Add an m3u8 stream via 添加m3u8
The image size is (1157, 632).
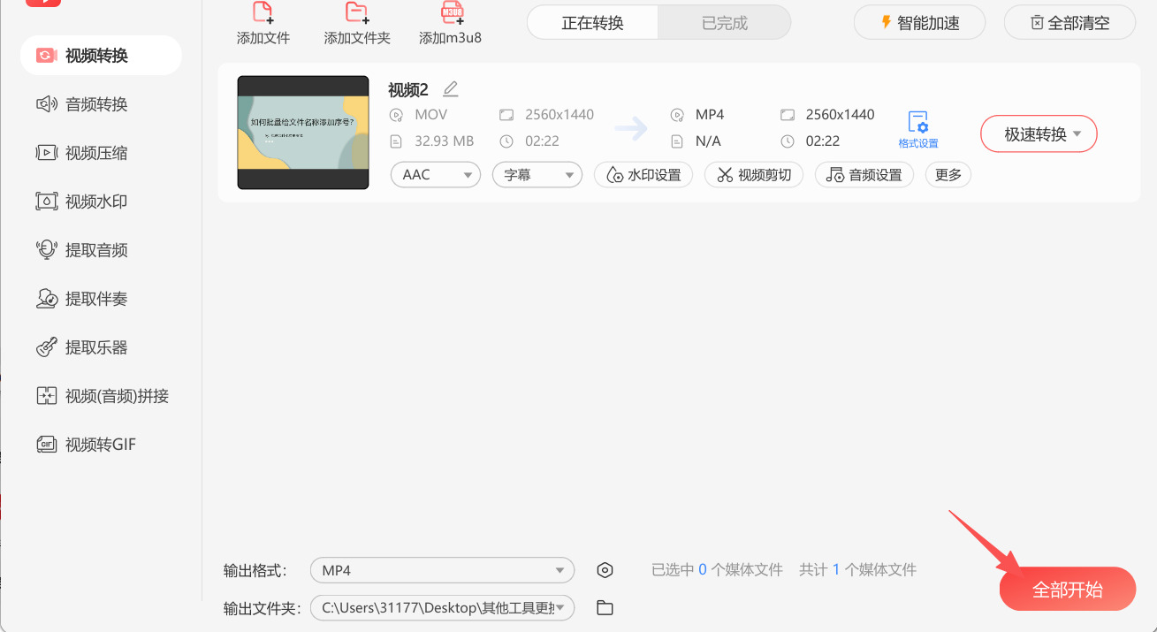(450, 24)
